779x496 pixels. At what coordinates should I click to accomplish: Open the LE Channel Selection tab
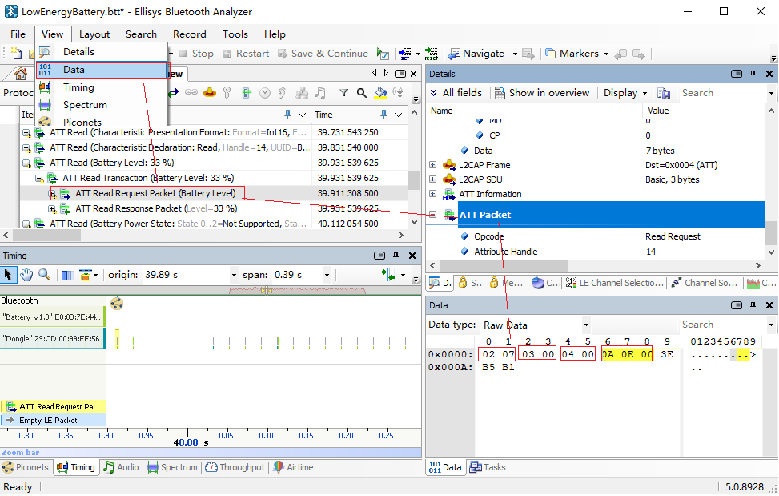point(615,283)
